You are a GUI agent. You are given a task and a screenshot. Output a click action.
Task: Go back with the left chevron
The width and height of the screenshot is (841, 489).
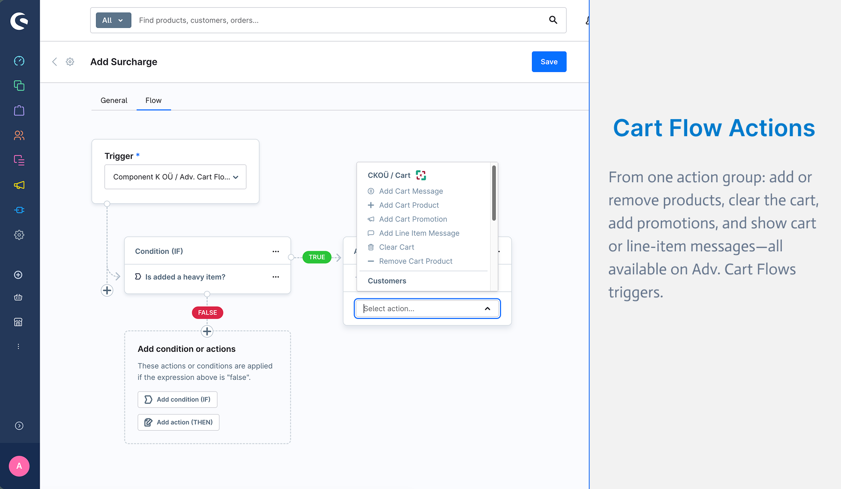(55, 62)
